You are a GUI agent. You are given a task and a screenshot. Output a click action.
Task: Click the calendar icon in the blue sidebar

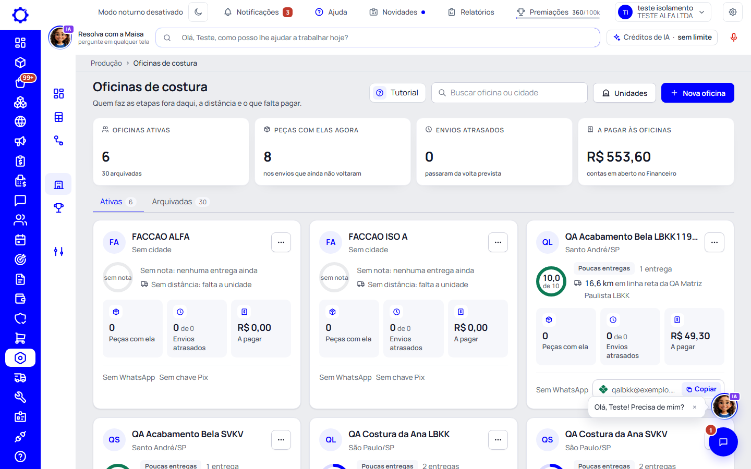pyautogui.click(x=20, y=240)
